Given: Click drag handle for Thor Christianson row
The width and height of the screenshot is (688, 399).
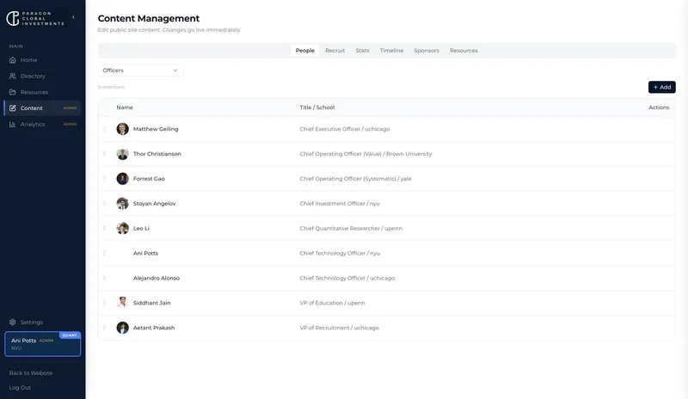Looking at the screenshot, I should click(104, 154).
